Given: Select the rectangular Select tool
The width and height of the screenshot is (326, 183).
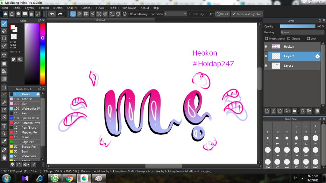Looking at the screenshot, I should (4, 88).
